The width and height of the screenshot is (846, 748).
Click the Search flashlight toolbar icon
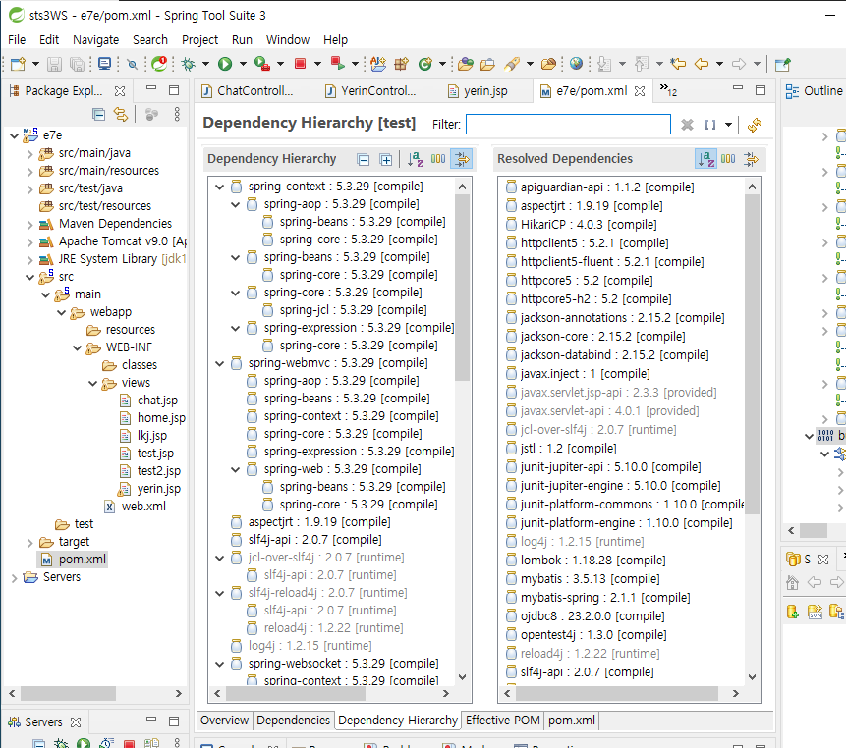(x=512, y=64)
